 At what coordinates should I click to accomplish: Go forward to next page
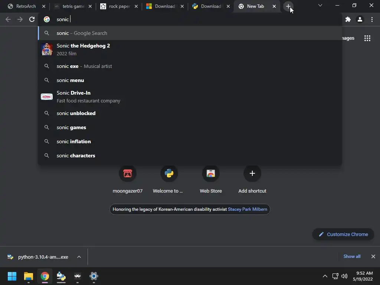pos(20,19)
